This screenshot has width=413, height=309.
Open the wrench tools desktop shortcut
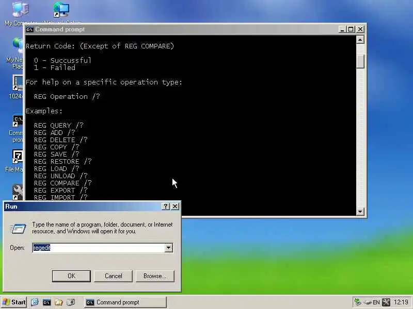tap(18, 192)
